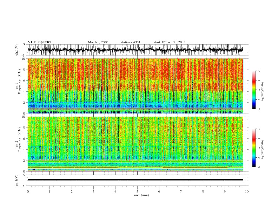Click the time axis tick label '5'
This screenshot has height=215, width=278.
tap(137, 191)
